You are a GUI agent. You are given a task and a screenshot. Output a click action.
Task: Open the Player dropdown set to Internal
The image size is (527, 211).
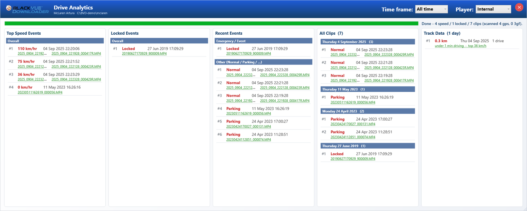(x=493, y=9)
